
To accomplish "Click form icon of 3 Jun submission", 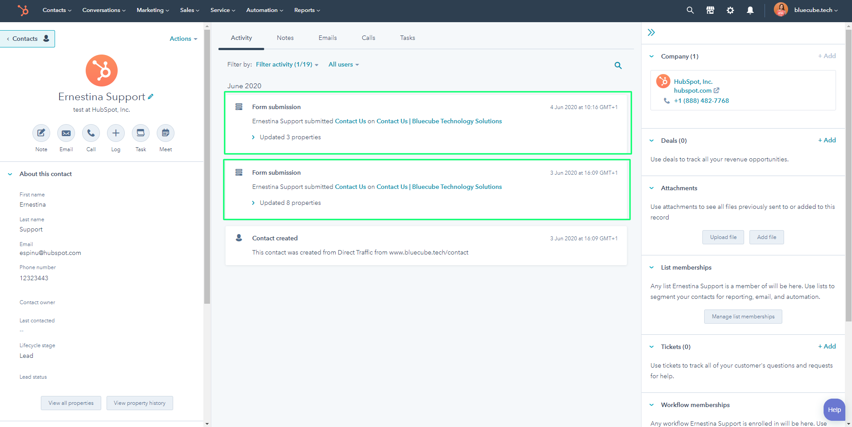I will coord(239,172).
